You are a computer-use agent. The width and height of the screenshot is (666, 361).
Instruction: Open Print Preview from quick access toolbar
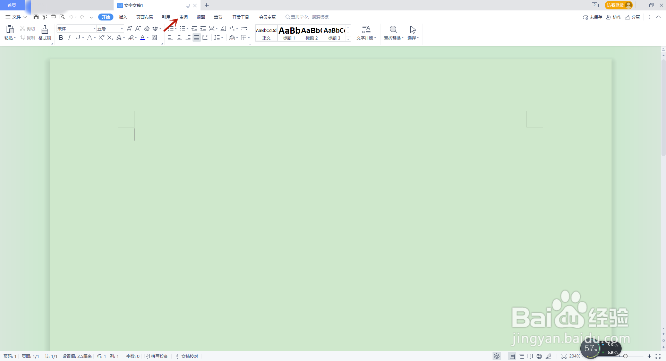(62, 17)
